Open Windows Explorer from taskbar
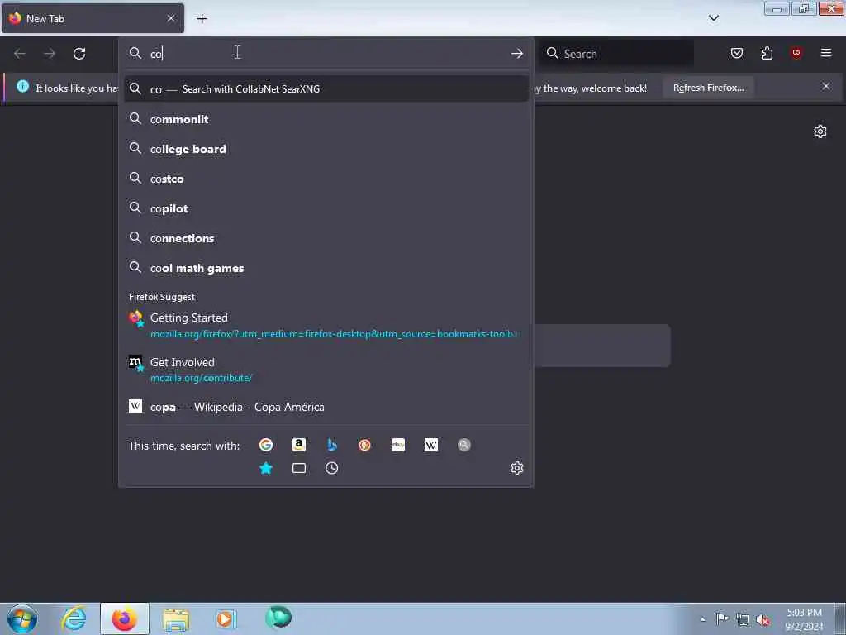Screen dimensions: 846x635 (176, 618)
